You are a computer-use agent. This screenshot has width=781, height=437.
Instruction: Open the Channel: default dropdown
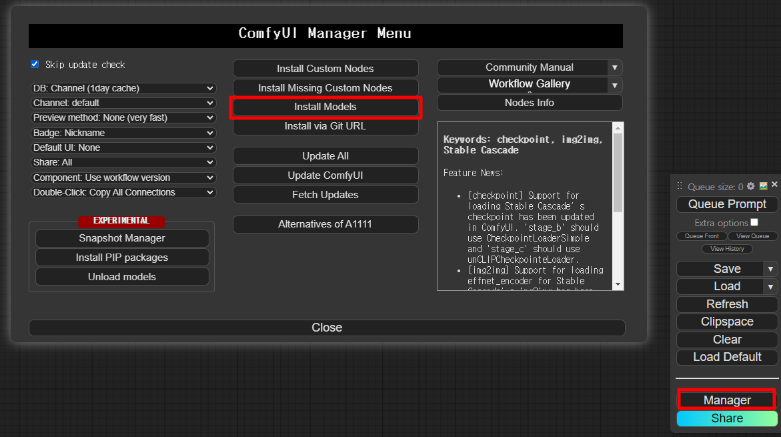[x=123, y=103]
